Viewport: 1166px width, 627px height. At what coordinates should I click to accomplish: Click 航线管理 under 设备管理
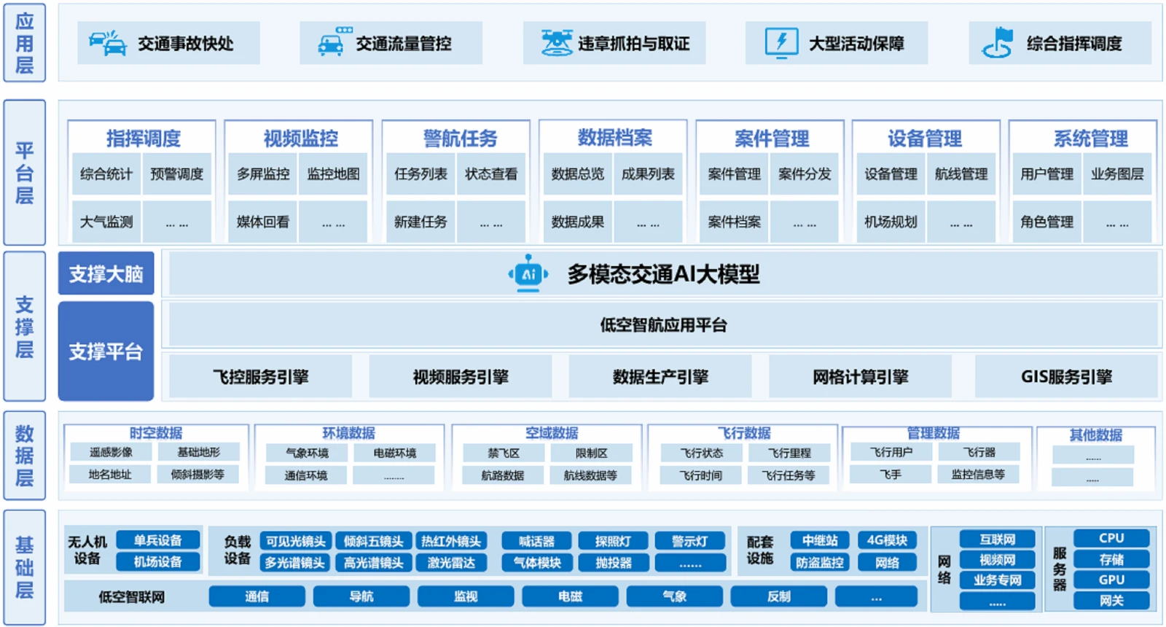tap(961, 174)
